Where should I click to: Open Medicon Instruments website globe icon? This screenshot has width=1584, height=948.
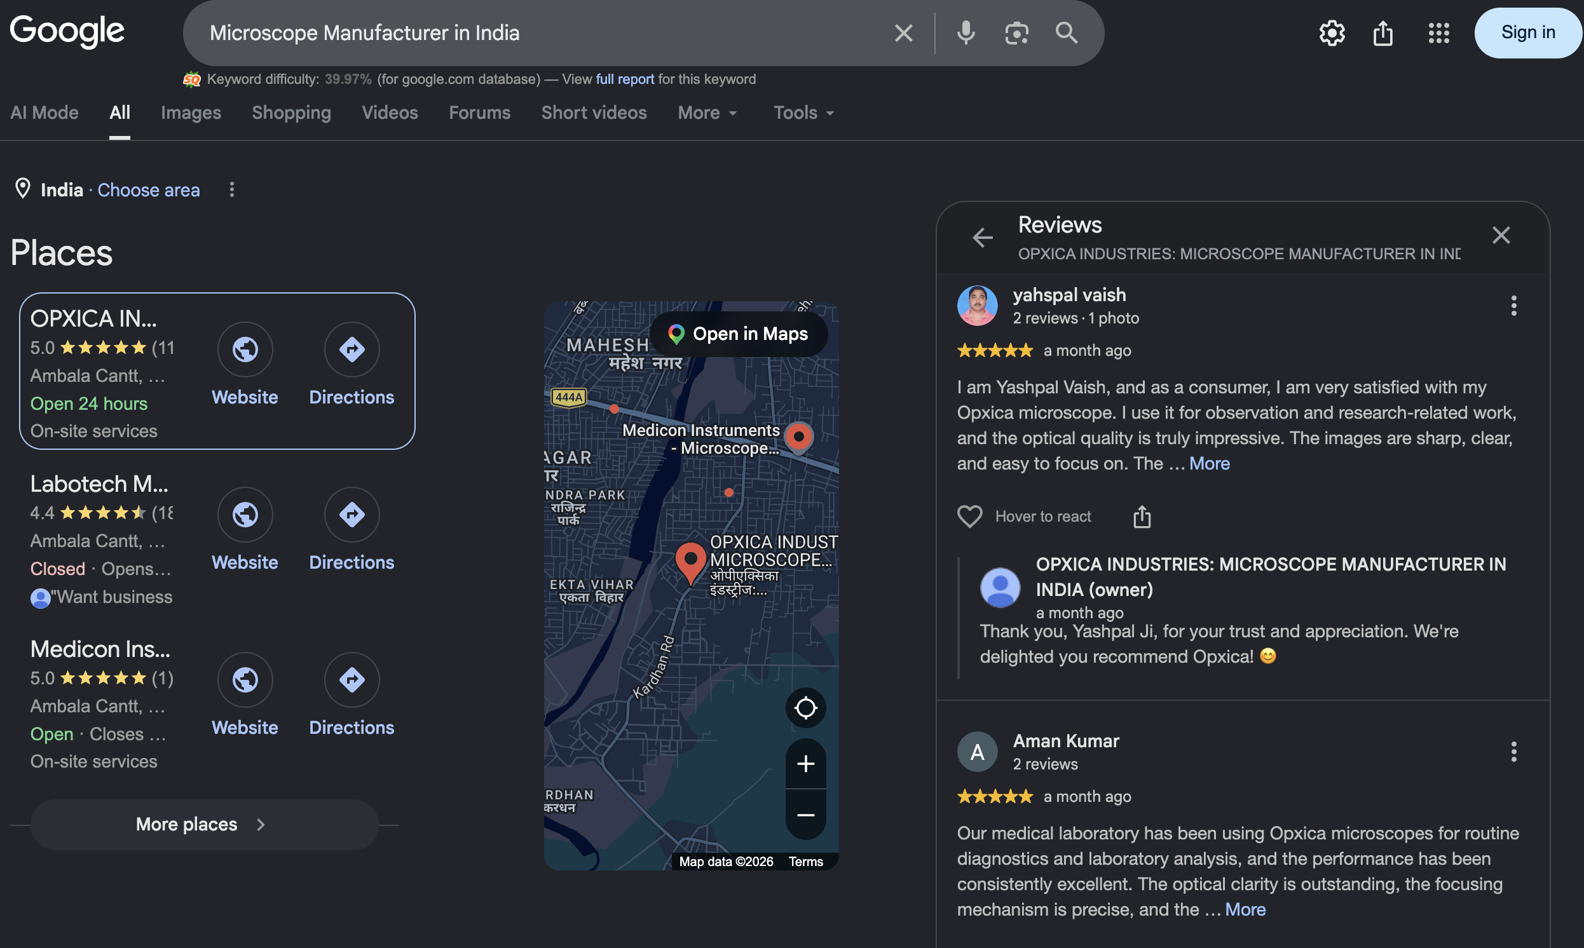(245, 680)
